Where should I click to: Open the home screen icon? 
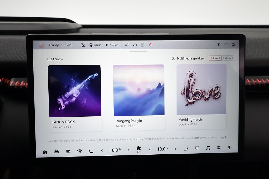[45, 152]
